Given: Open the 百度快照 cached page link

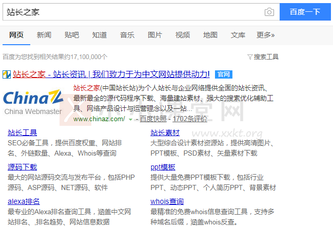Looking at the screenshot, I should pyautogui.click(x=153, y=119).
